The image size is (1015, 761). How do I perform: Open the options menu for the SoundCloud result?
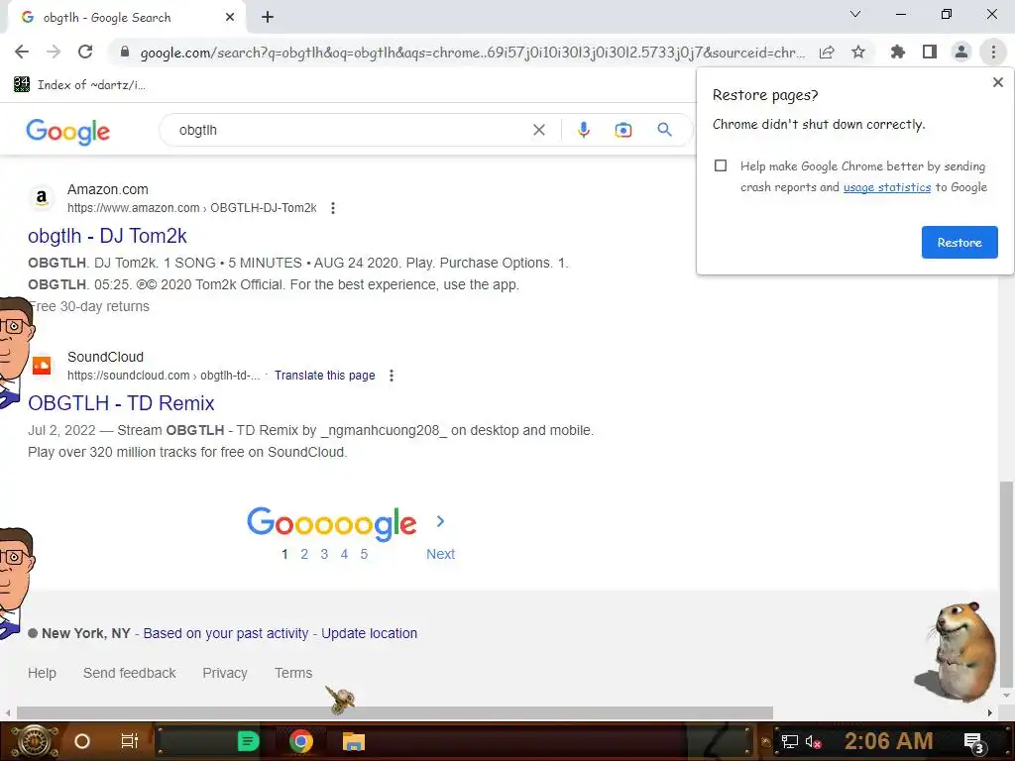tap(391, 376)
